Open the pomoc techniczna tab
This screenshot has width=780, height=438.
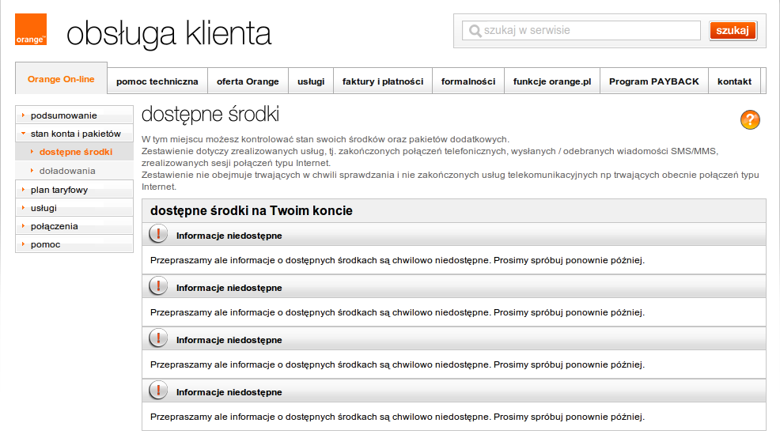pyautogui.click(x=157, y=81)
